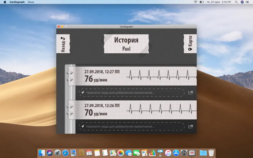Share the 76 уд/мин measurement
The width and height of the screenshot is (253, 158).
[191, 92]
